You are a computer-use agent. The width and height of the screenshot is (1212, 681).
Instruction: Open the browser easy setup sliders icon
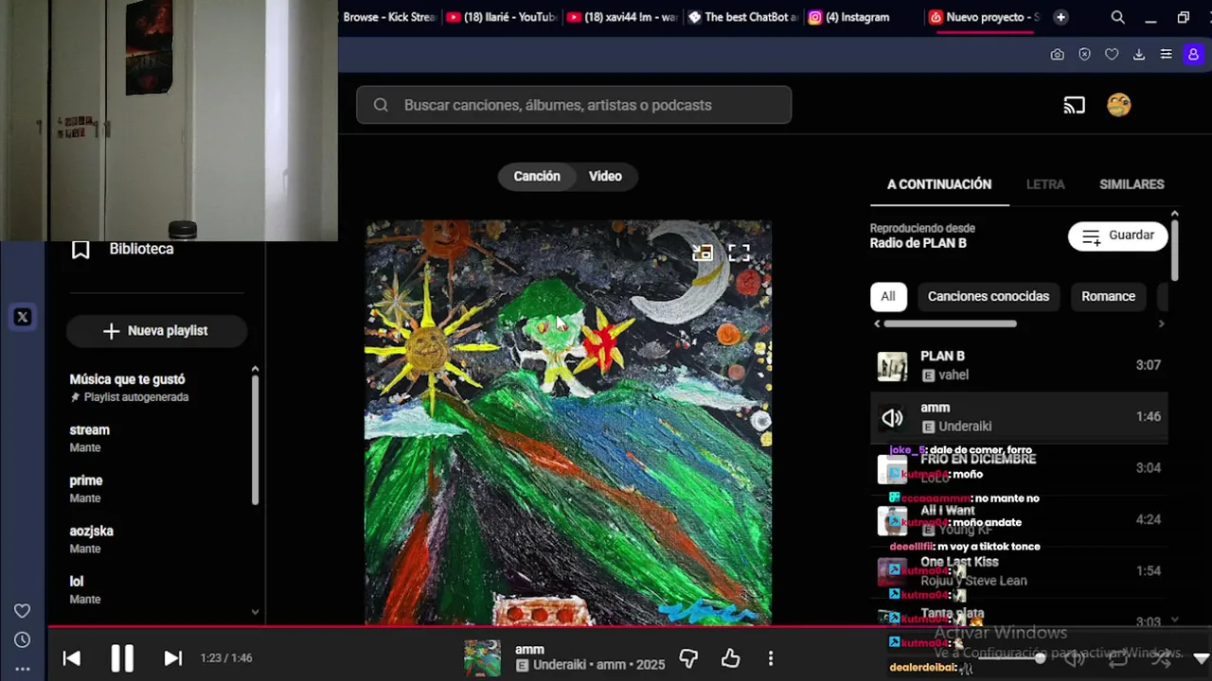click(1167, 55)
